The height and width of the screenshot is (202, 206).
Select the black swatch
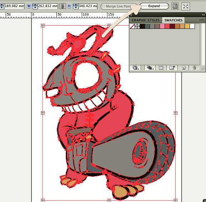pos(142,26)
